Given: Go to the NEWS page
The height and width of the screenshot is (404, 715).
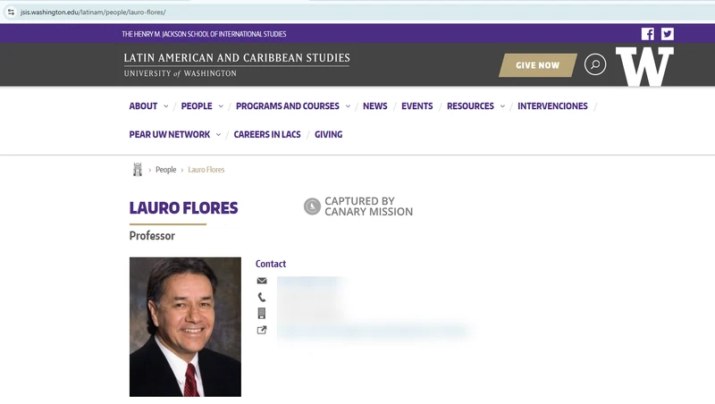Looking at the screenshot, I should 374,105.
